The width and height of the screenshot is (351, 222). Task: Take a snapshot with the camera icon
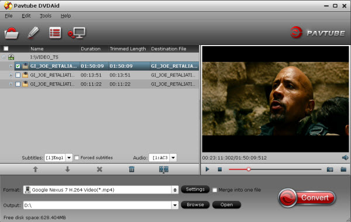(x=330, y=169)
